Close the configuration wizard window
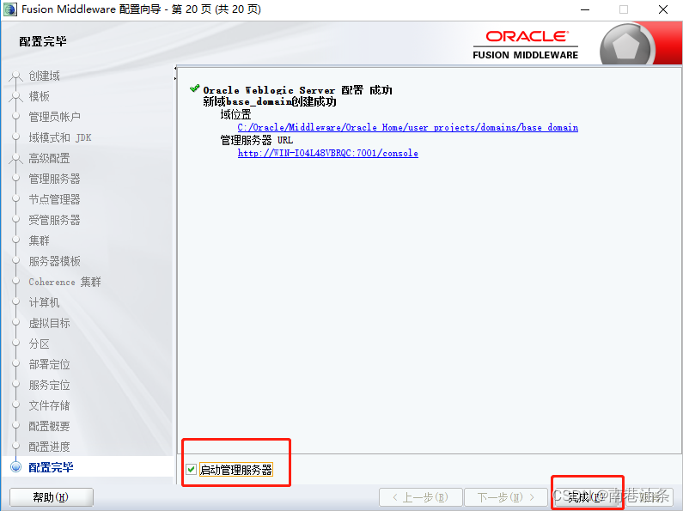Viewport: 683px width, 511px height. pyautogui.click(x=663, y=9)
